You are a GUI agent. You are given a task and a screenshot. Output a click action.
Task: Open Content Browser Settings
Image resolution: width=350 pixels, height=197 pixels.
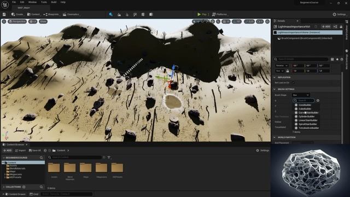point(262,150)
